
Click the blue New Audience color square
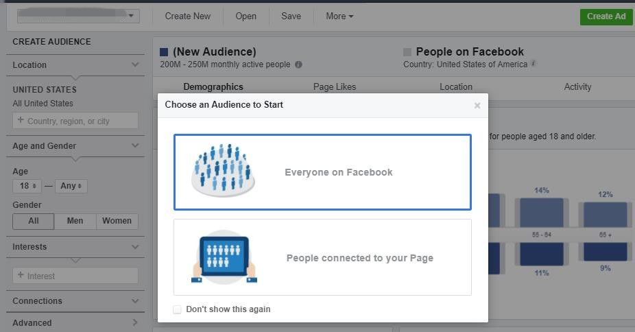(x=164, y=52)
